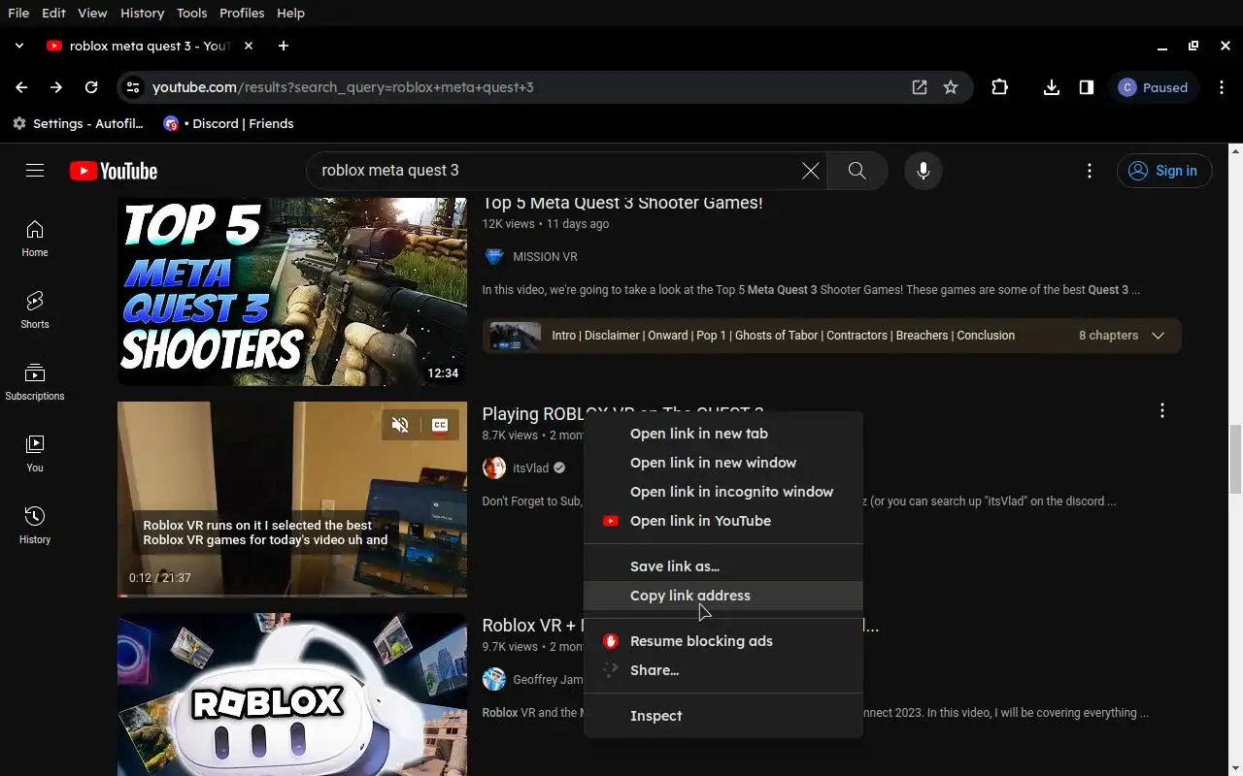Open page in app icon in address bar
This screenshot has width=1243, height=776.
[x=920, y=87]
